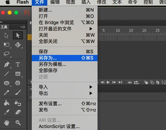
Task: Open the Tools panel options menu
Action: pyautogui.click(x=23, y=27)
